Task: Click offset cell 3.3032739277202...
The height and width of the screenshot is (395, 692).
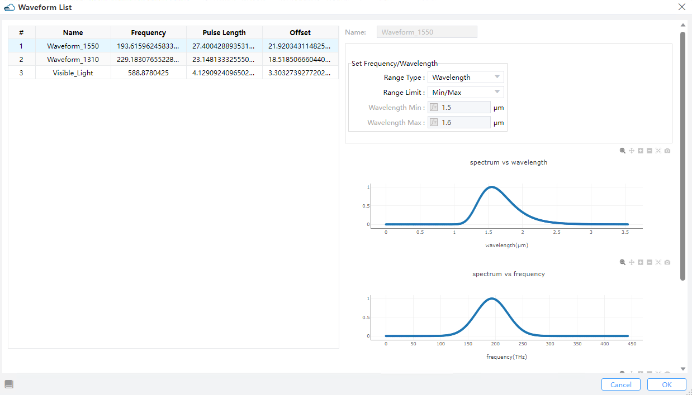Action: [300, 73]
